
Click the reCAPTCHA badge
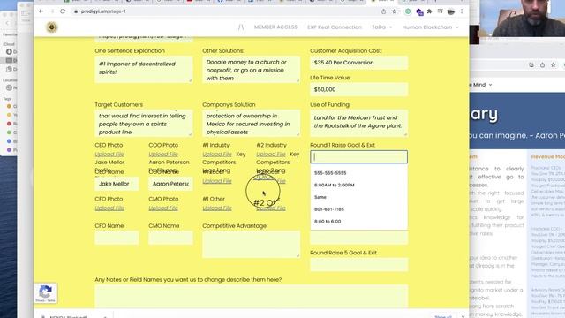(45, 292)
